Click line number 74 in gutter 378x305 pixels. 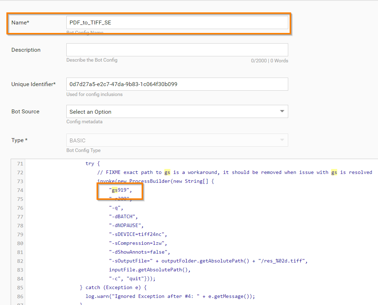20,190
